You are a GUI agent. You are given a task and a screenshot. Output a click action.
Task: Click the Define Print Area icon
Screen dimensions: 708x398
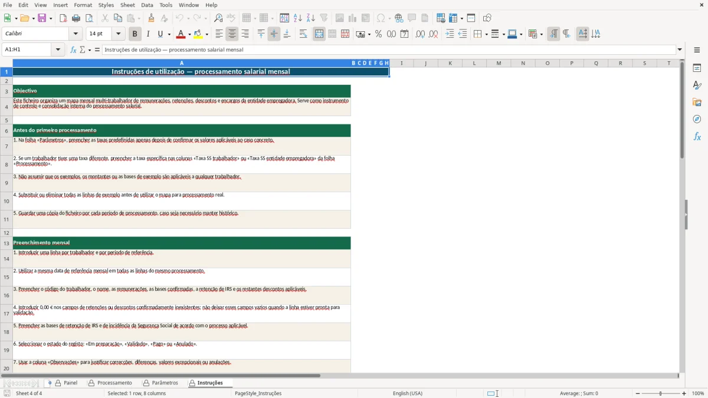point(441,18)
